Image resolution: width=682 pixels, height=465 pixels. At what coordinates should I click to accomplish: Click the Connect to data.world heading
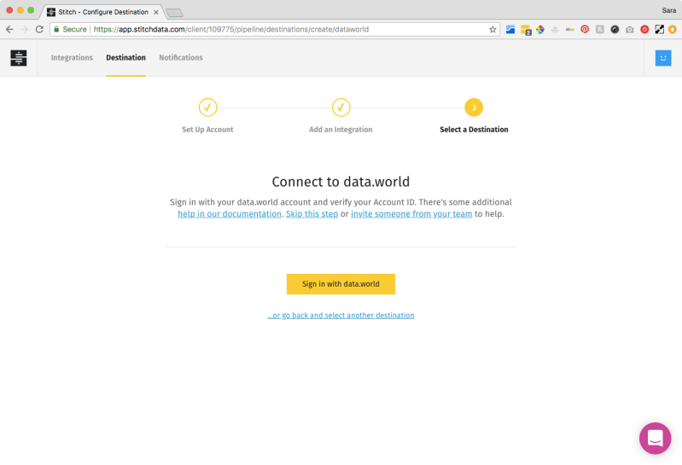click(341, 182)
